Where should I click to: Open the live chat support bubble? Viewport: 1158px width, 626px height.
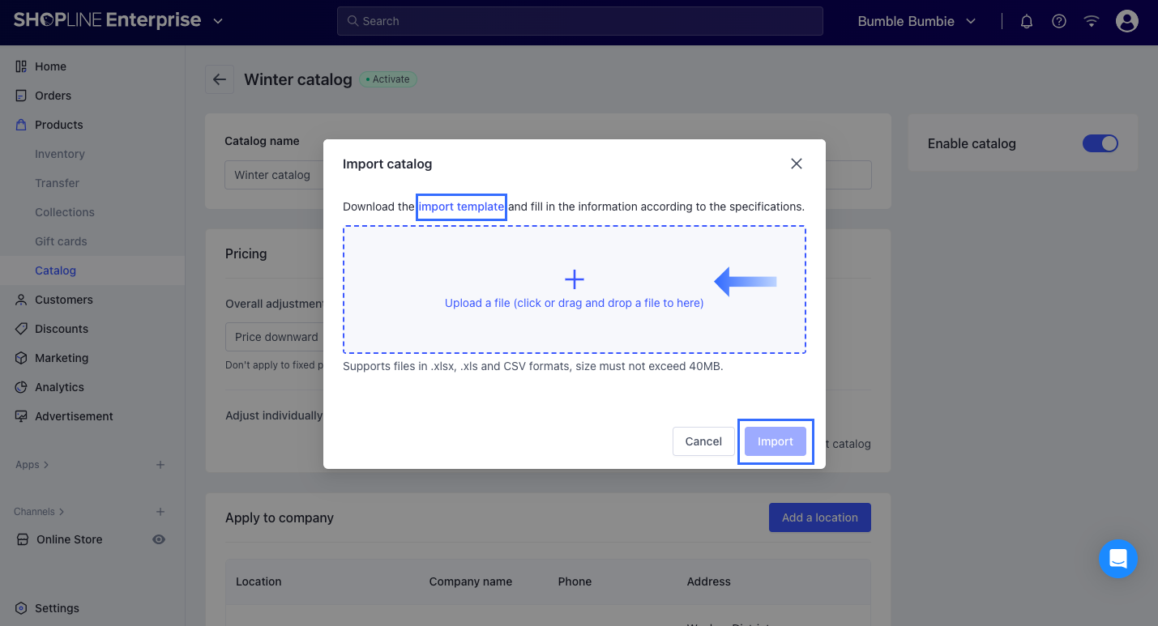pos(1118,559)
